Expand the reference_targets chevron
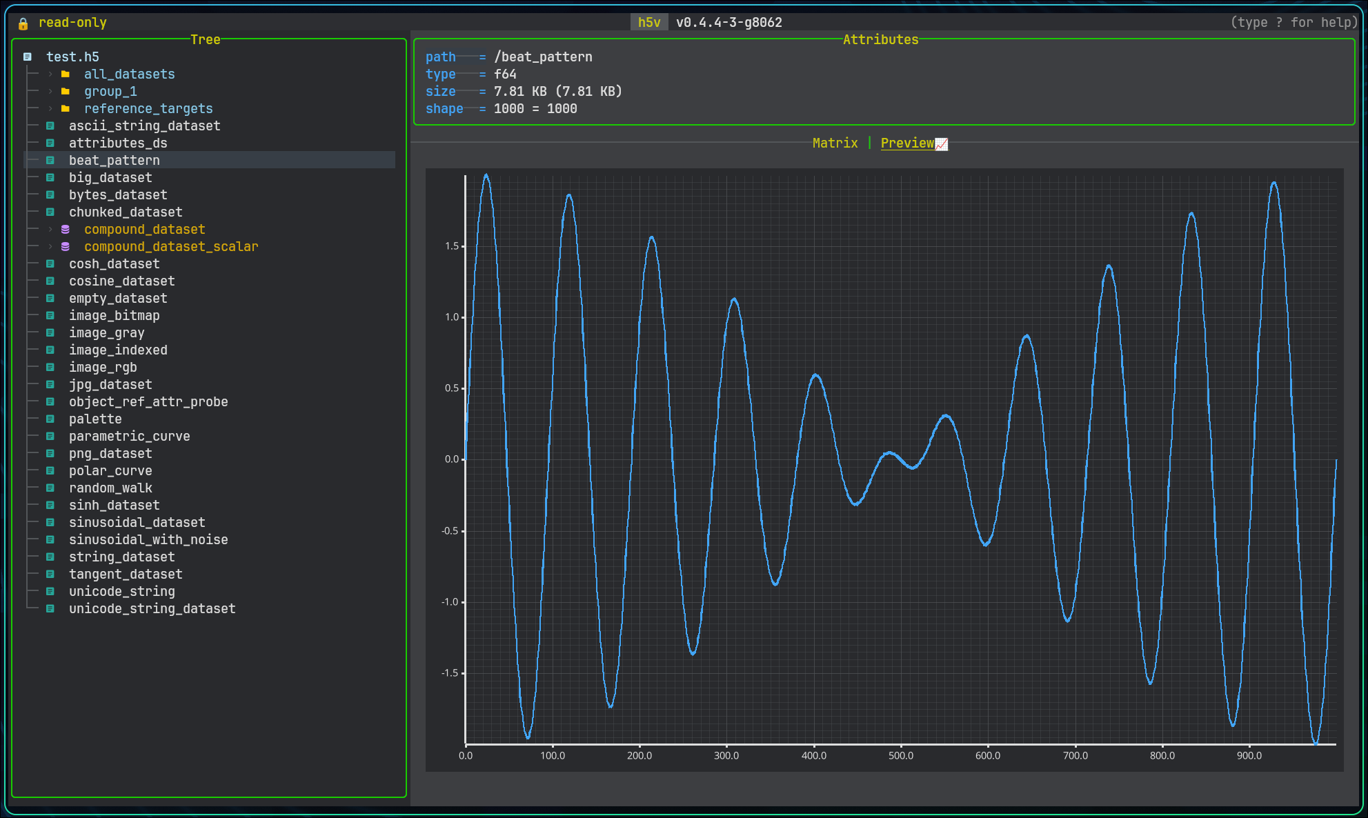This screenshot has width=1368, height=818. 50,108
